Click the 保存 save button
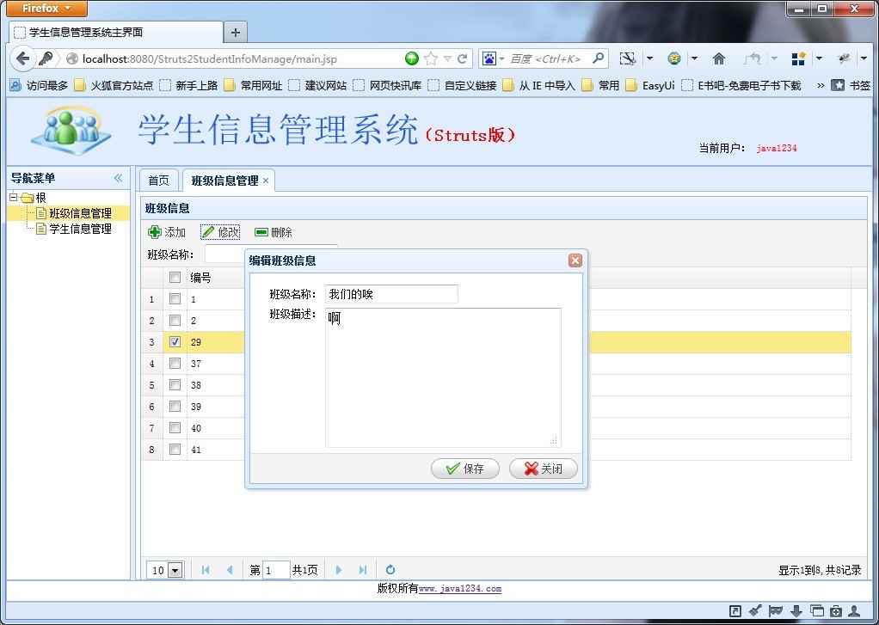 (465, 469)
